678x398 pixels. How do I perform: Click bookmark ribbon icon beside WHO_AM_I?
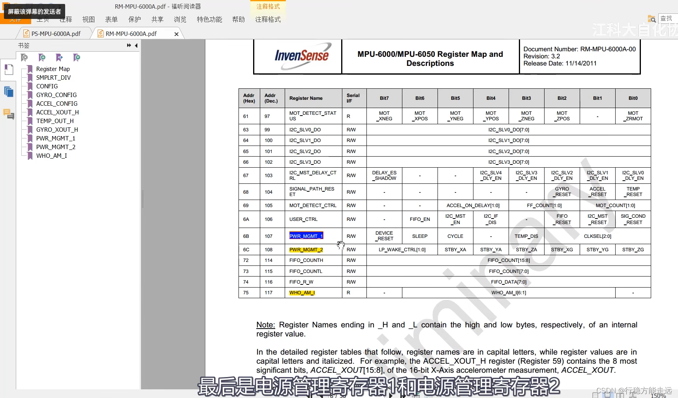pyautogui.click(x=30, y=156)
